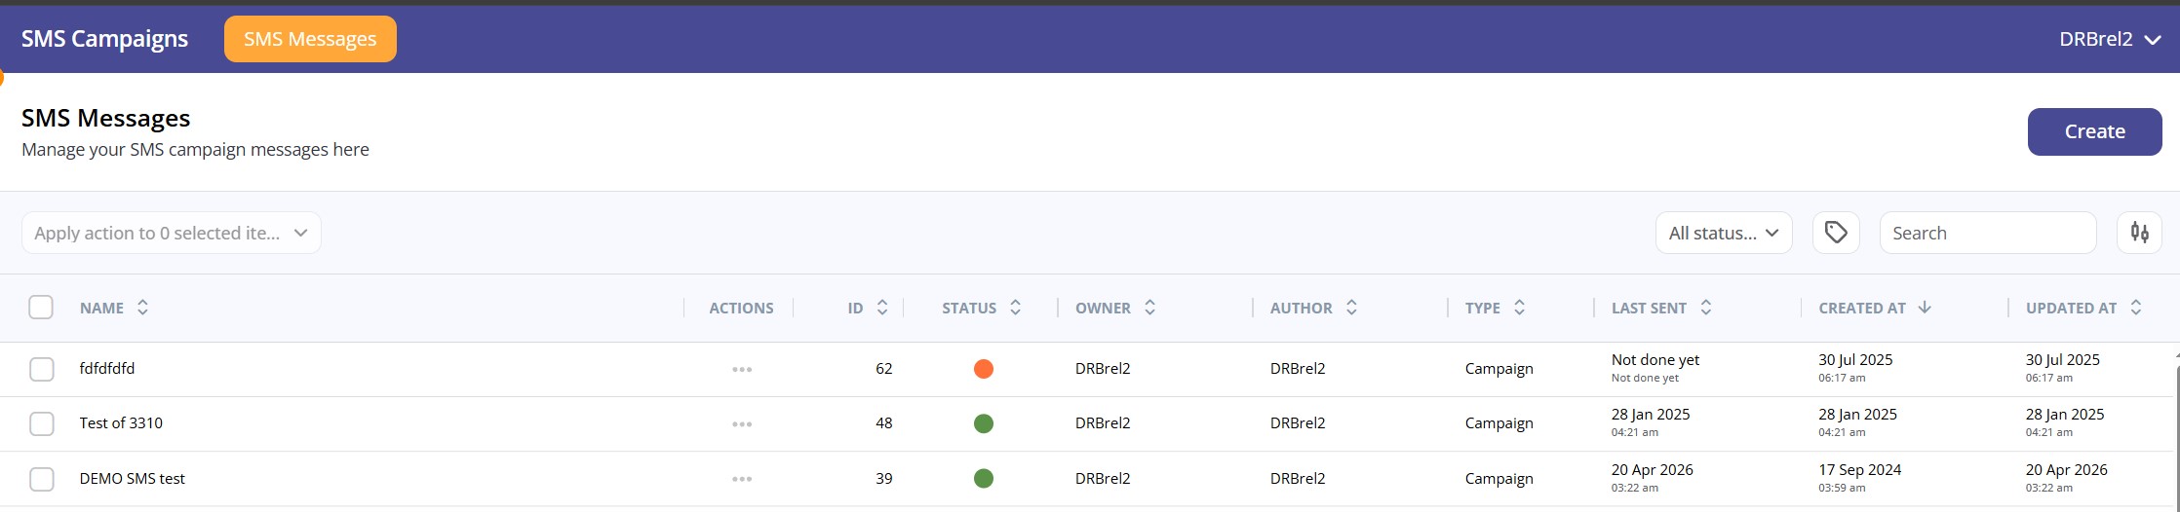
Task: Focus the Search input field
Action: (x=1988, y=233)
